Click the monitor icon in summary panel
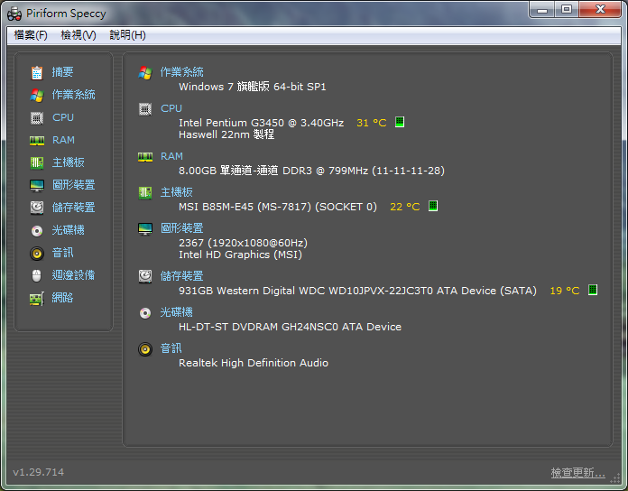The image size is (628, 491). tap(145, 229)
